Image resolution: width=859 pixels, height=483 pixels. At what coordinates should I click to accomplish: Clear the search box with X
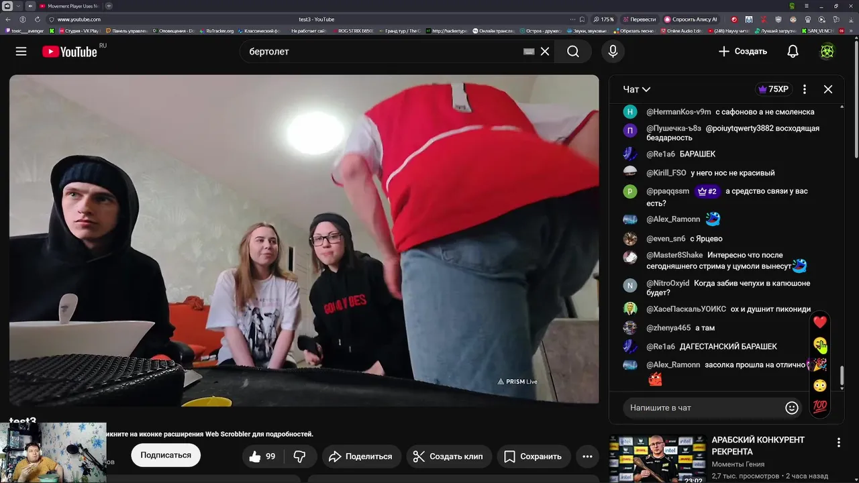click(x=545, y=52)
